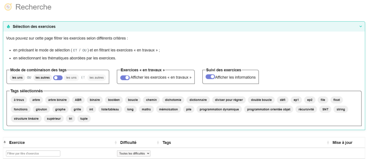Collapse the Sélection des exercices panel chevron
368x159 pixels.
pos(361,27)
